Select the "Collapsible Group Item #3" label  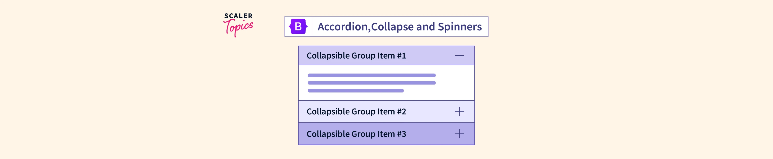coord(356,134)
